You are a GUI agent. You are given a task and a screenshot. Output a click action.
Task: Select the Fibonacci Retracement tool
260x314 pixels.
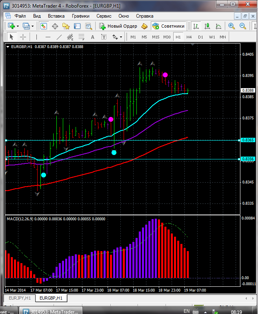[x=82, y=37]
